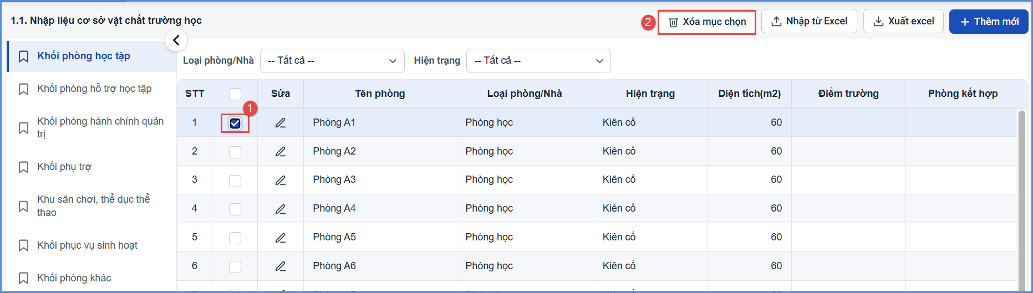
Task: Open Khối phòng hành chính quản trị section
Action: tap(91, 127)
